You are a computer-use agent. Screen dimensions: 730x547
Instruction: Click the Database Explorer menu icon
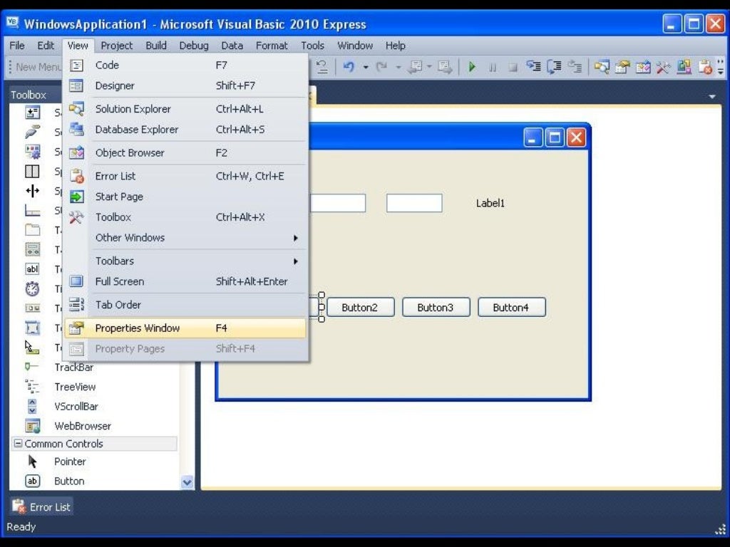pyautogui.click(x=76, y=130)
